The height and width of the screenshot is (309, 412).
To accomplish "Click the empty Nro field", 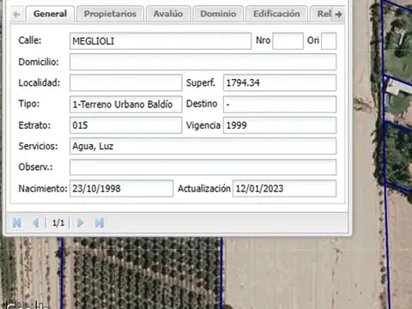I will 288,41.
